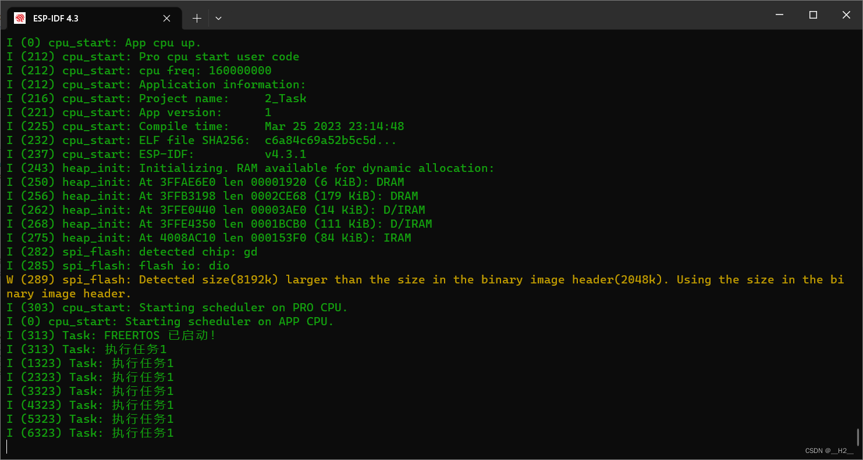
Task: Click the 'detected chip: gd' line
Action: [132, 252]
